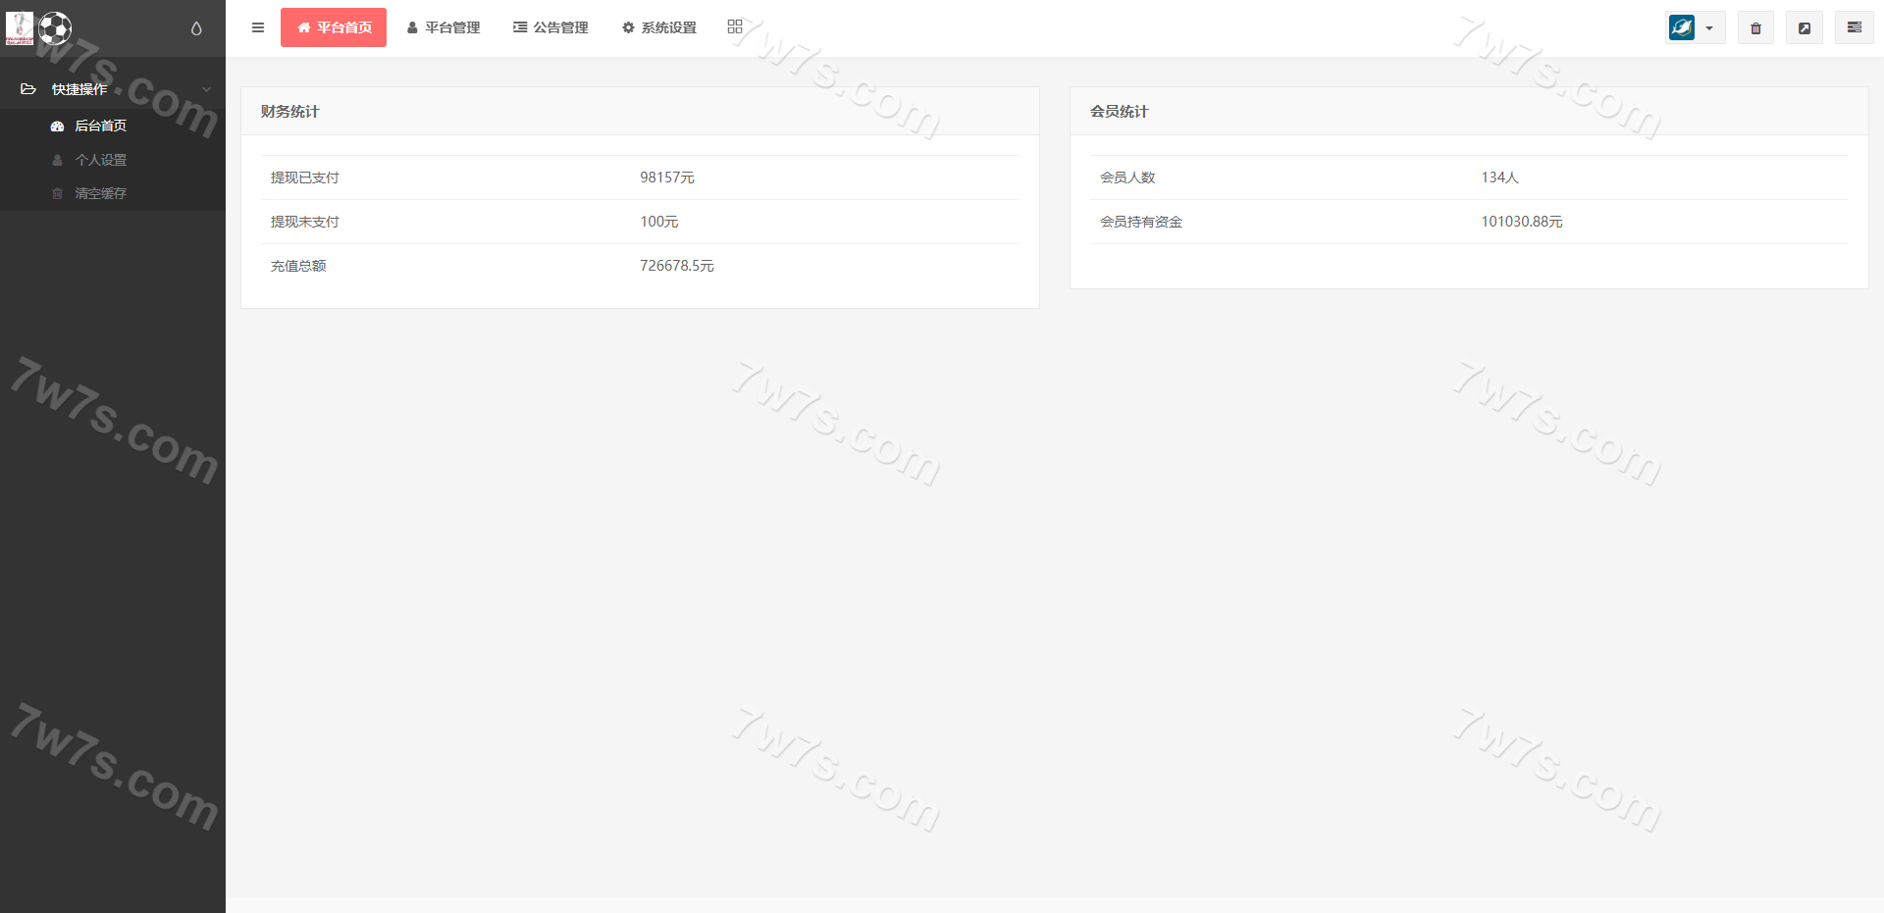The width and height of the screenshot is (1884, 913).
Task: Collapse the 快捷操作 sidebar group
Action: tap(79, 89)
